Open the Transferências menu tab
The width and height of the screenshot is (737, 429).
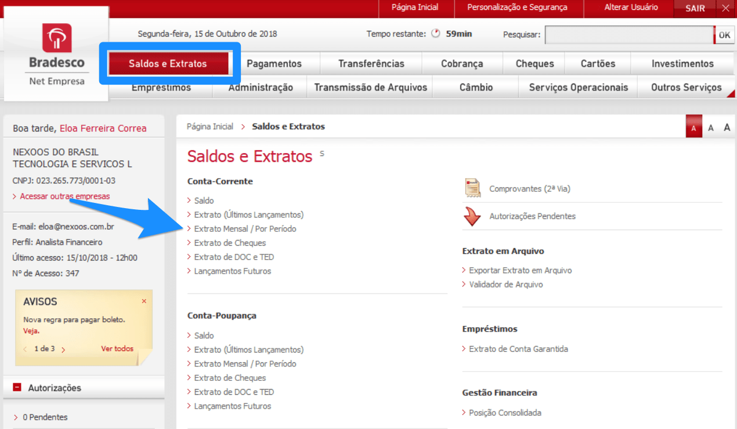pyautogui.click(x=371, y=64)
